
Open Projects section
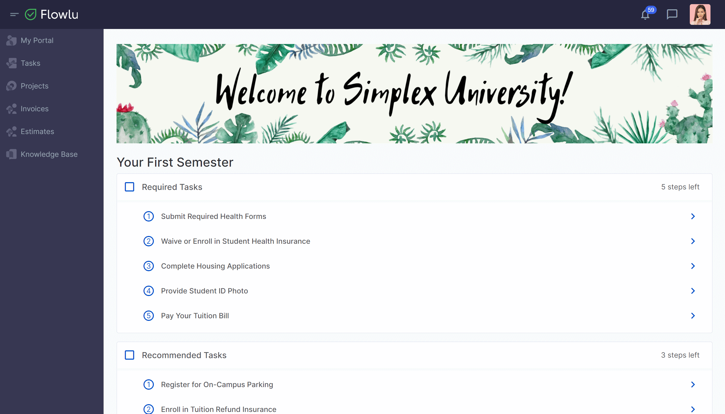(34, 86)
